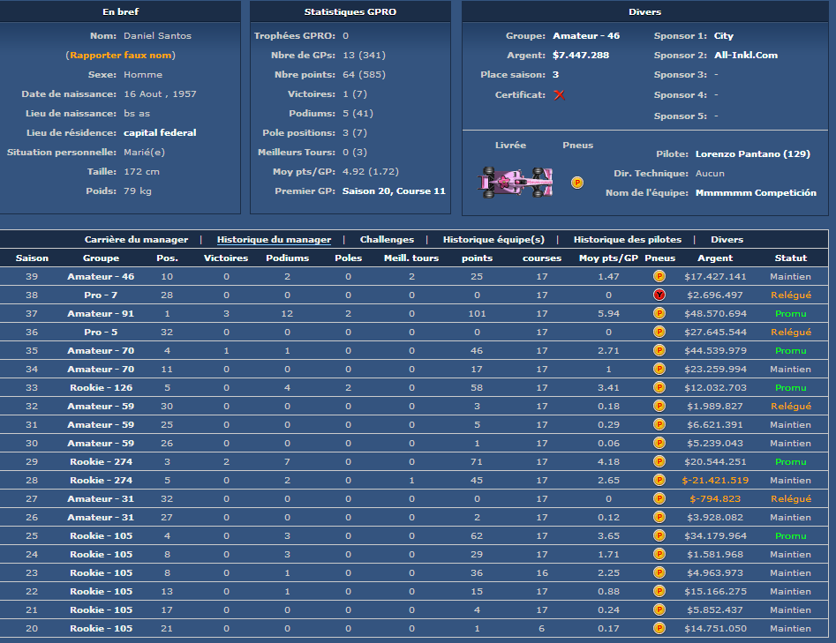
Task: Click the tyre icon beside the livery
Action: pyautogui.click(x=576, y=183)
